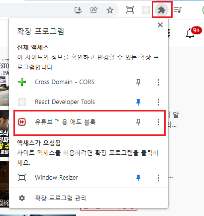Unpin Window Resizer extension
Viewport: 204px width, 216px height.
pos(138,178)
